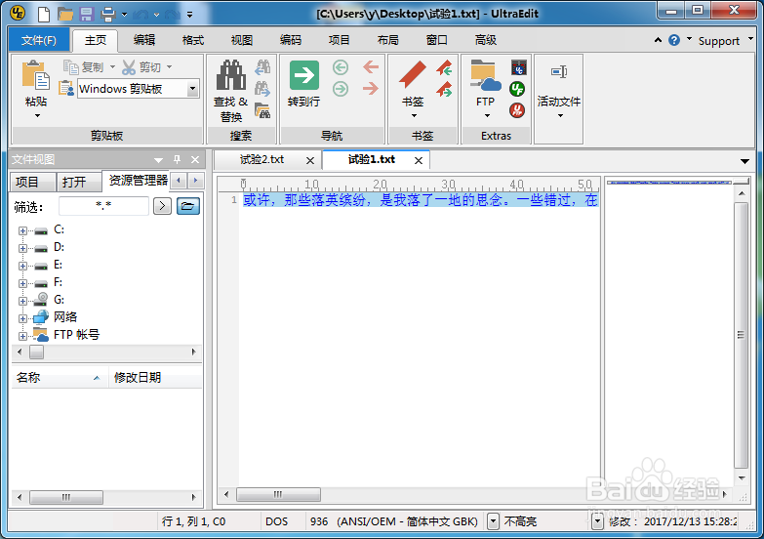
Task: Click the green circled back arrow
Action: (341, 67)
